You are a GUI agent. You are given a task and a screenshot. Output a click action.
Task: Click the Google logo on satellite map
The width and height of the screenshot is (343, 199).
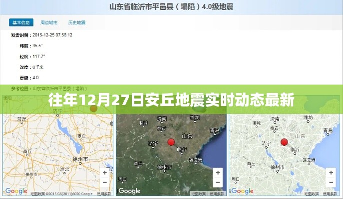(x=129, y=191)
